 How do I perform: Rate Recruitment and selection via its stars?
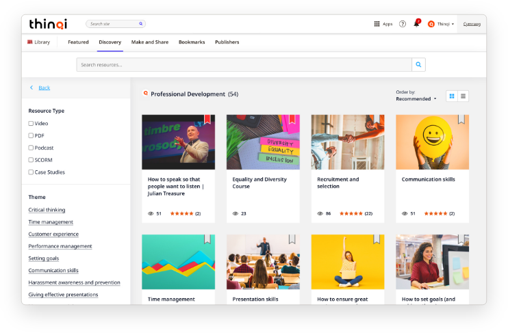(x=351, y=213)
